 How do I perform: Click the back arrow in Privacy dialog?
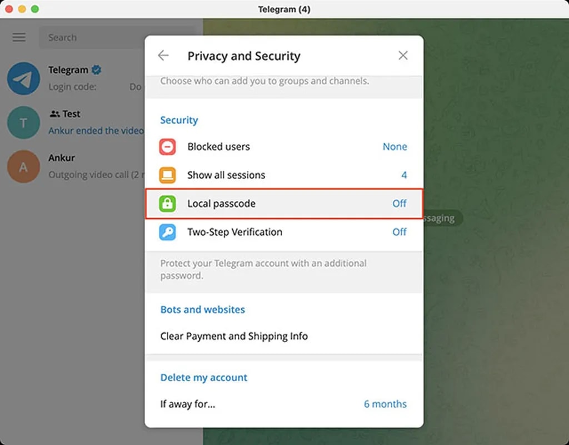(163, 56)
